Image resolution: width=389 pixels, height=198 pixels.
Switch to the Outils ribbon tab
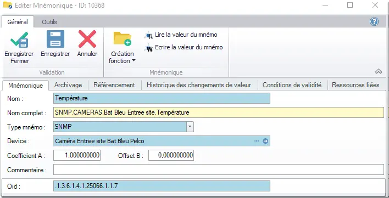(x=49, y=22)
